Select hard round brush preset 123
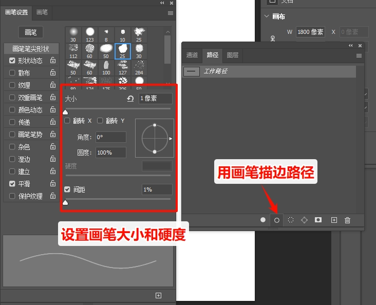Viewport: 376px width, 305px height. [90, 34]
